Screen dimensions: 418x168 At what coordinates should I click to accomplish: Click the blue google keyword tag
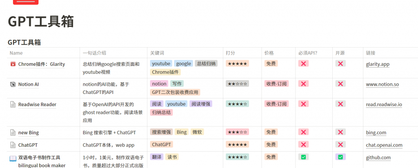(x=184, y=63)
